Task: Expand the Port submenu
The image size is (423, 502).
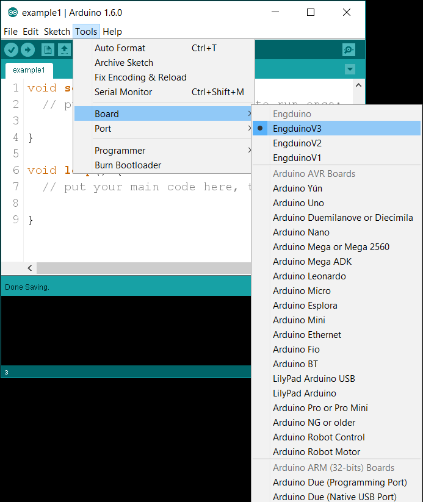Action: coord(163,128)
